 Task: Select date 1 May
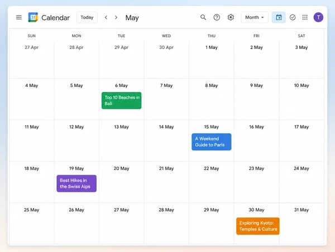(x=211, y=47)
